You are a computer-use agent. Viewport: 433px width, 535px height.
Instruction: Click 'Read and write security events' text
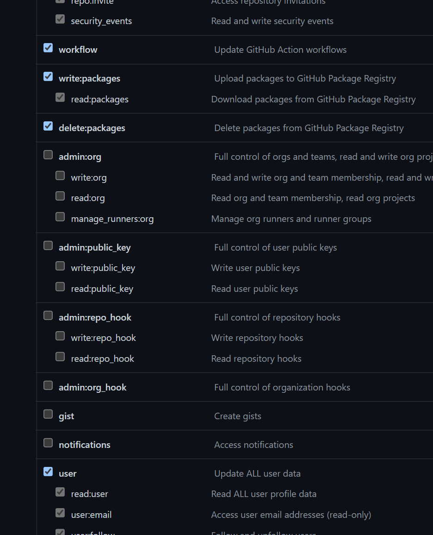point(272,21)
